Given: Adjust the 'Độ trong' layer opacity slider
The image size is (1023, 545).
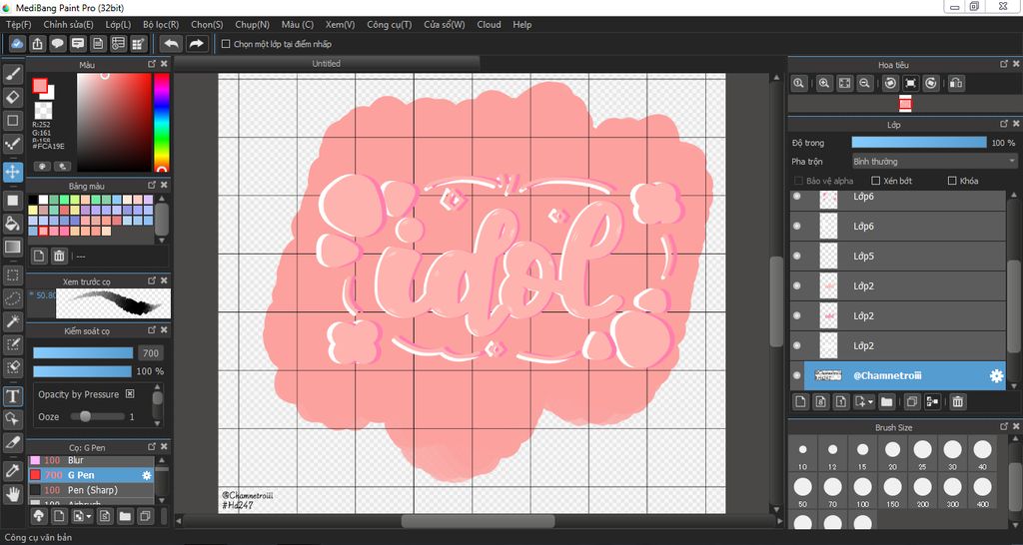Looking at the screenshot, I should click(x=919, y=142).
